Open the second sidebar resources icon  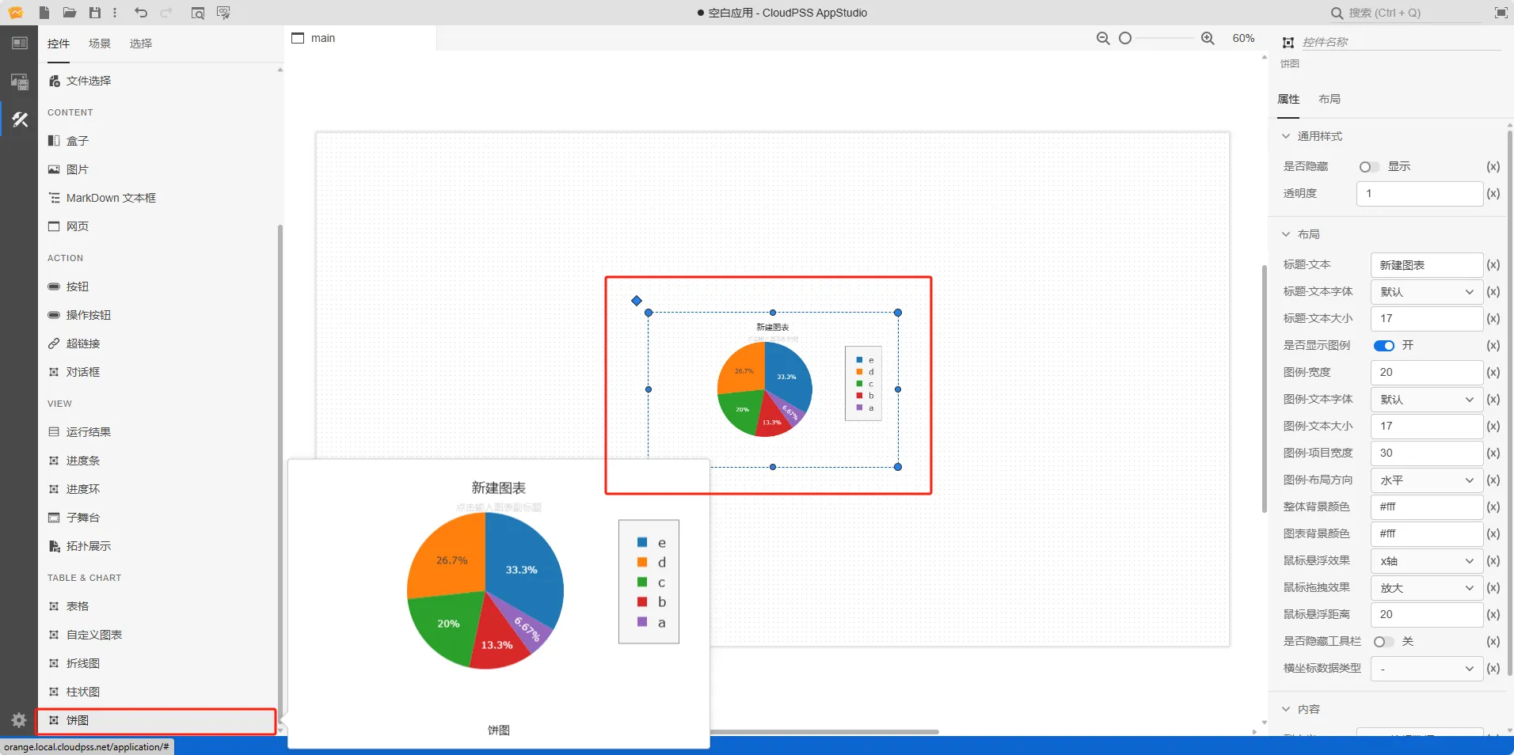(19, 81)
